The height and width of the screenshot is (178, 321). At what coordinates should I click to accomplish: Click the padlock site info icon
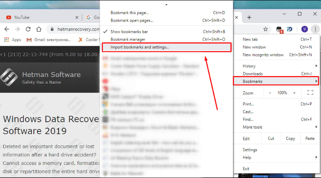[52, 29]
